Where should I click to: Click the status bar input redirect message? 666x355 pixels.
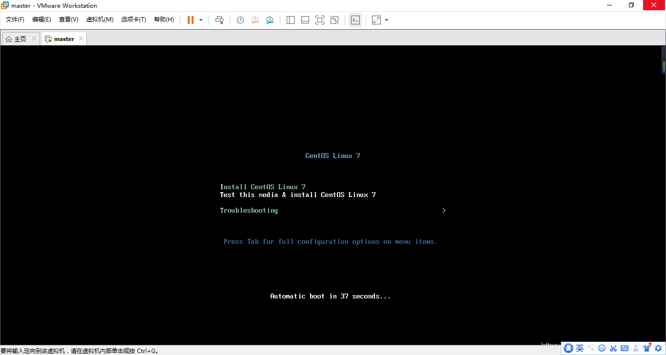(79, 351)
